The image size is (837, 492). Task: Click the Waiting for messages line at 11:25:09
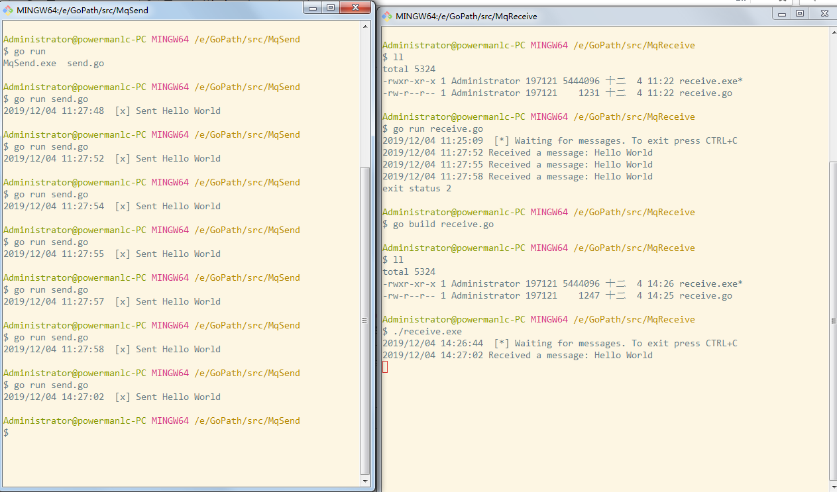pyautogui.click(x=560, y=140)
